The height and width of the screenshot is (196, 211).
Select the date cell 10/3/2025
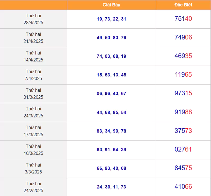[x=33, y=150]
